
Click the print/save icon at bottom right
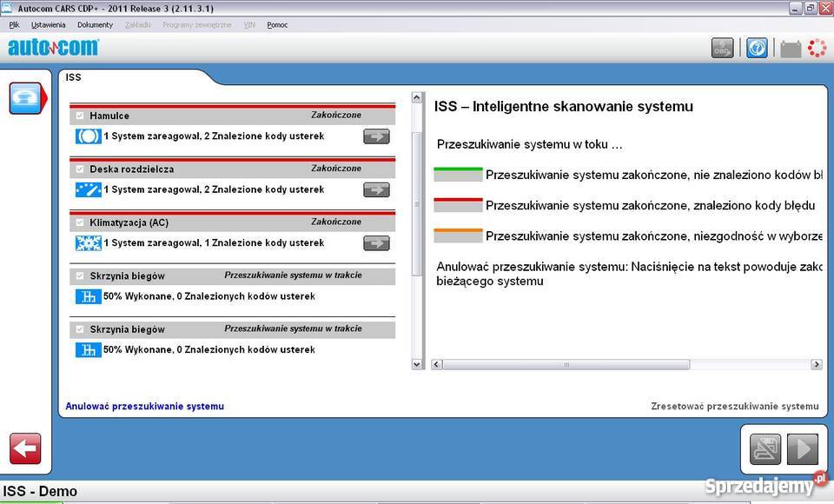(764, 448)
